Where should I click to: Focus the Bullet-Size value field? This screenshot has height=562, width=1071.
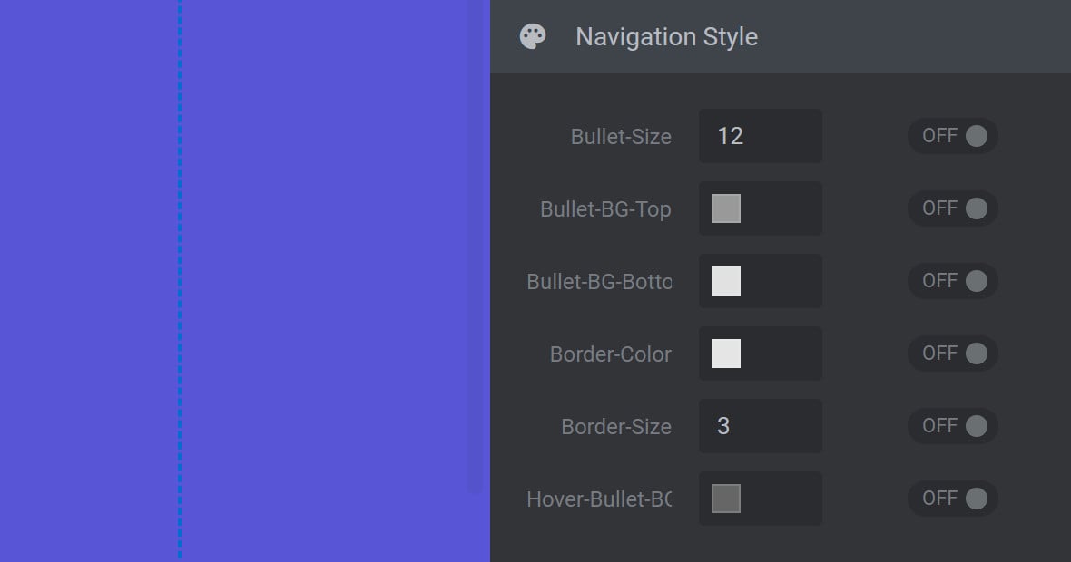click(x=761, y=136)
